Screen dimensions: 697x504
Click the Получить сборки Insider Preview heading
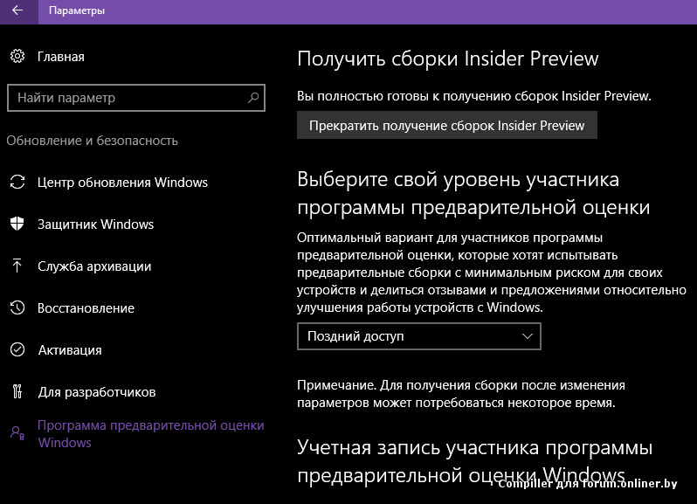click(x=447, y=59)
